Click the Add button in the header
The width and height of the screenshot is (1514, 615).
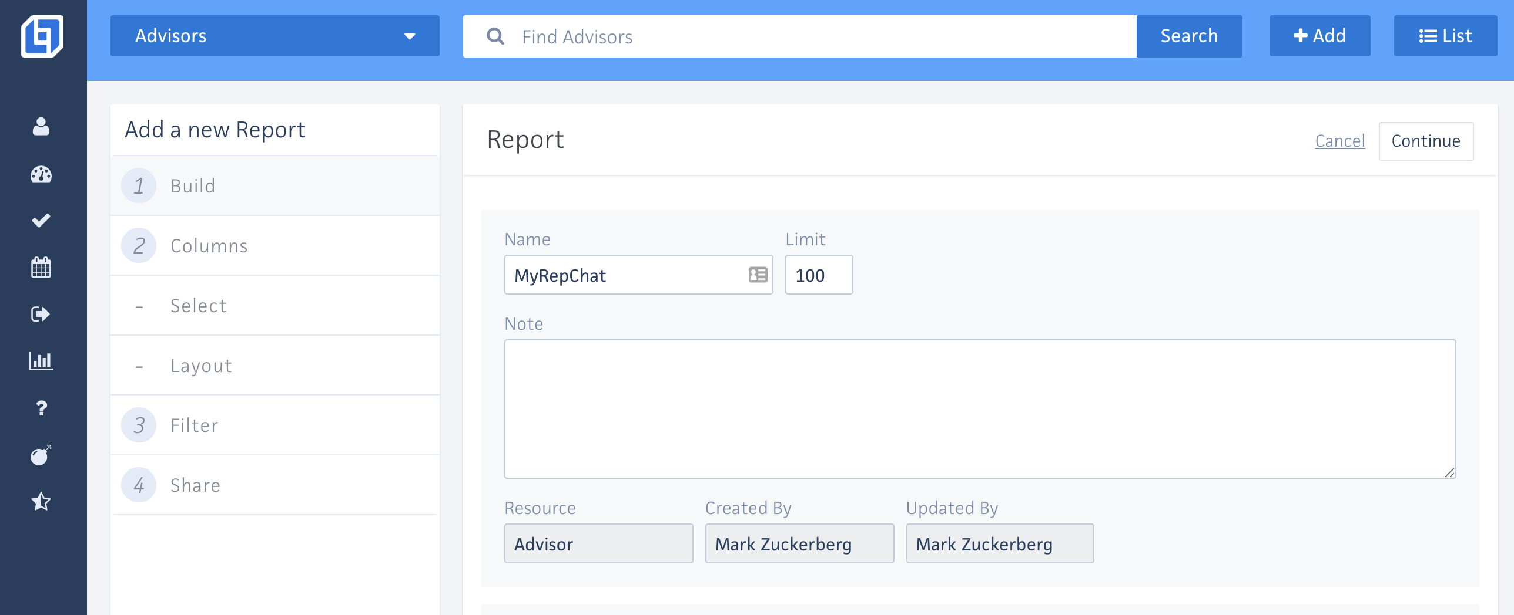click(x=1319, y=36)
